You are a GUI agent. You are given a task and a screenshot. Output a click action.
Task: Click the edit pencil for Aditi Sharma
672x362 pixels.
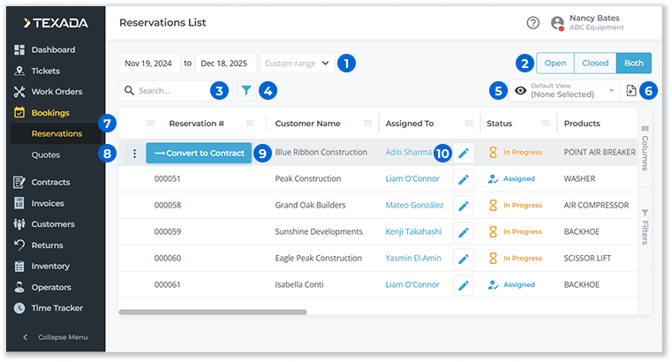[x=464, y=153]
